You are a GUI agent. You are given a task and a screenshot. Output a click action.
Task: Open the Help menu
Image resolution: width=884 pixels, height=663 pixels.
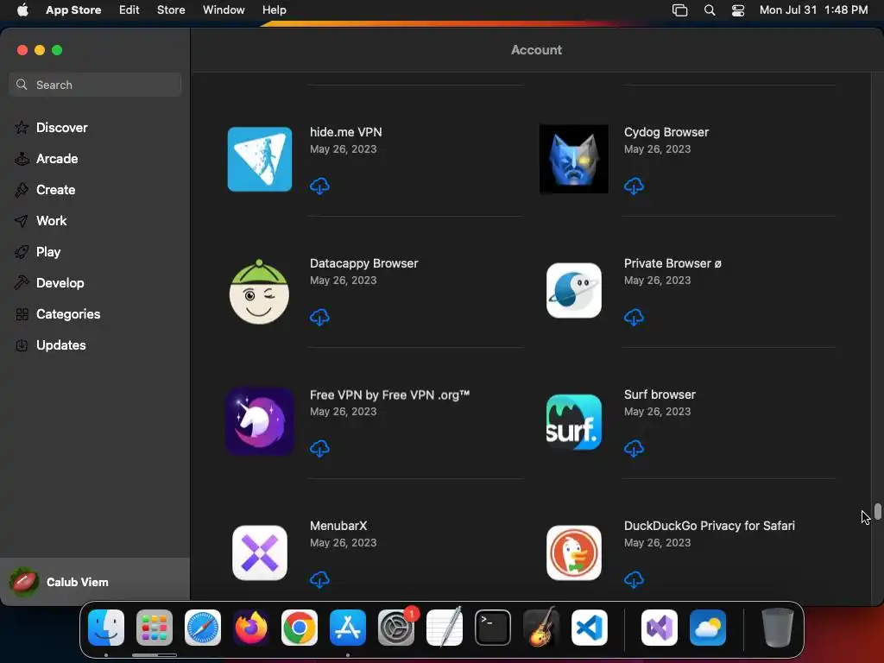274,10
